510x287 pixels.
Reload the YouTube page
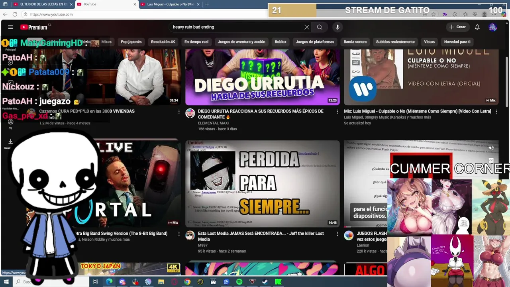coord(15,14)
